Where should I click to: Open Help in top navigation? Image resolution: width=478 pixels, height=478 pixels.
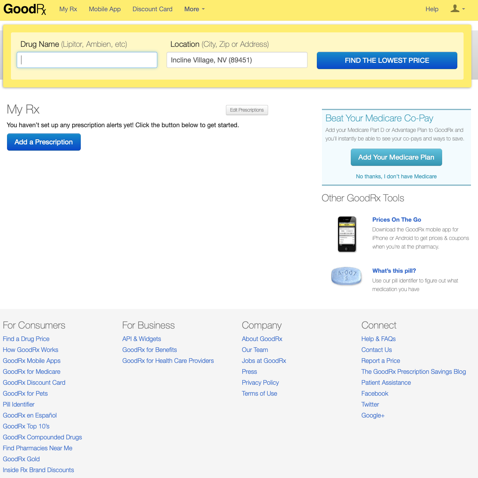point(432,9)
